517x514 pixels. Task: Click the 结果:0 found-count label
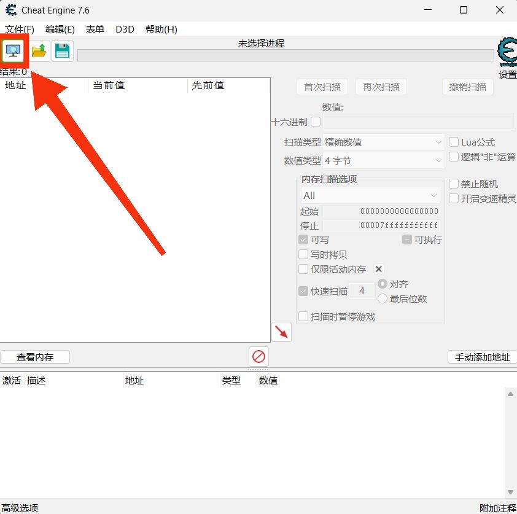pyautogui.click(x=13, y=72)
